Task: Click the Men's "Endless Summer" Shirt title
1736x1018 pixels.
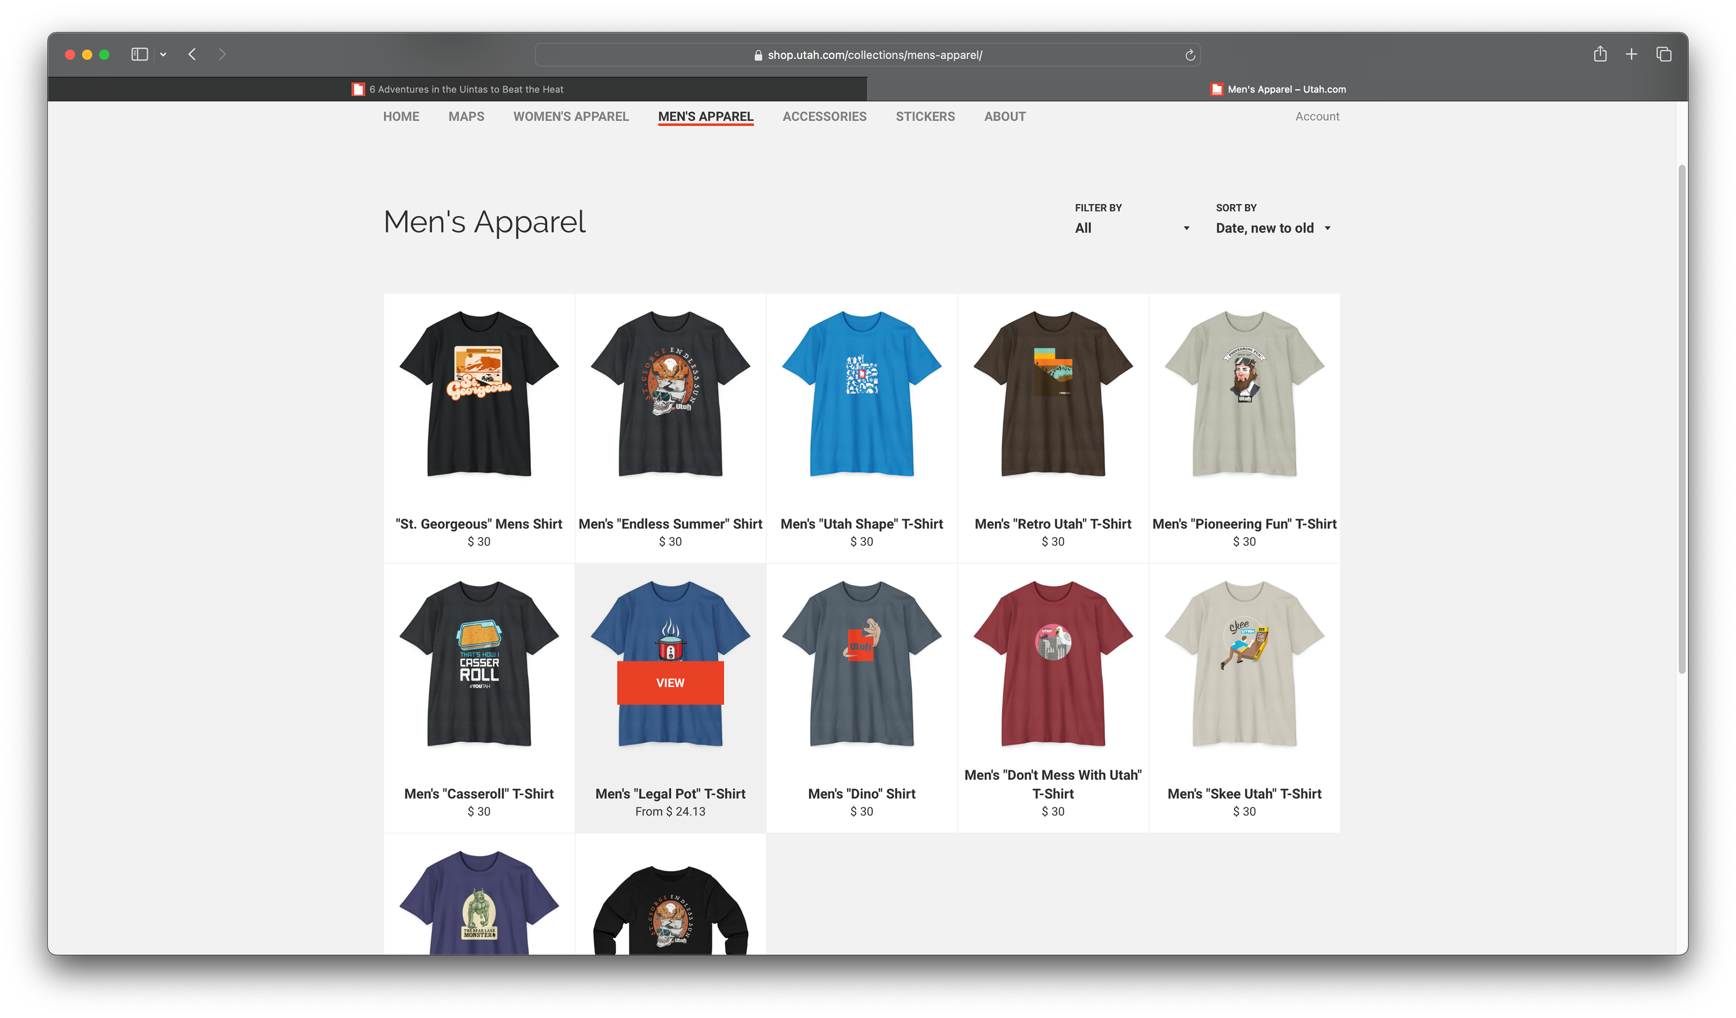Action: tap(670, 524)
